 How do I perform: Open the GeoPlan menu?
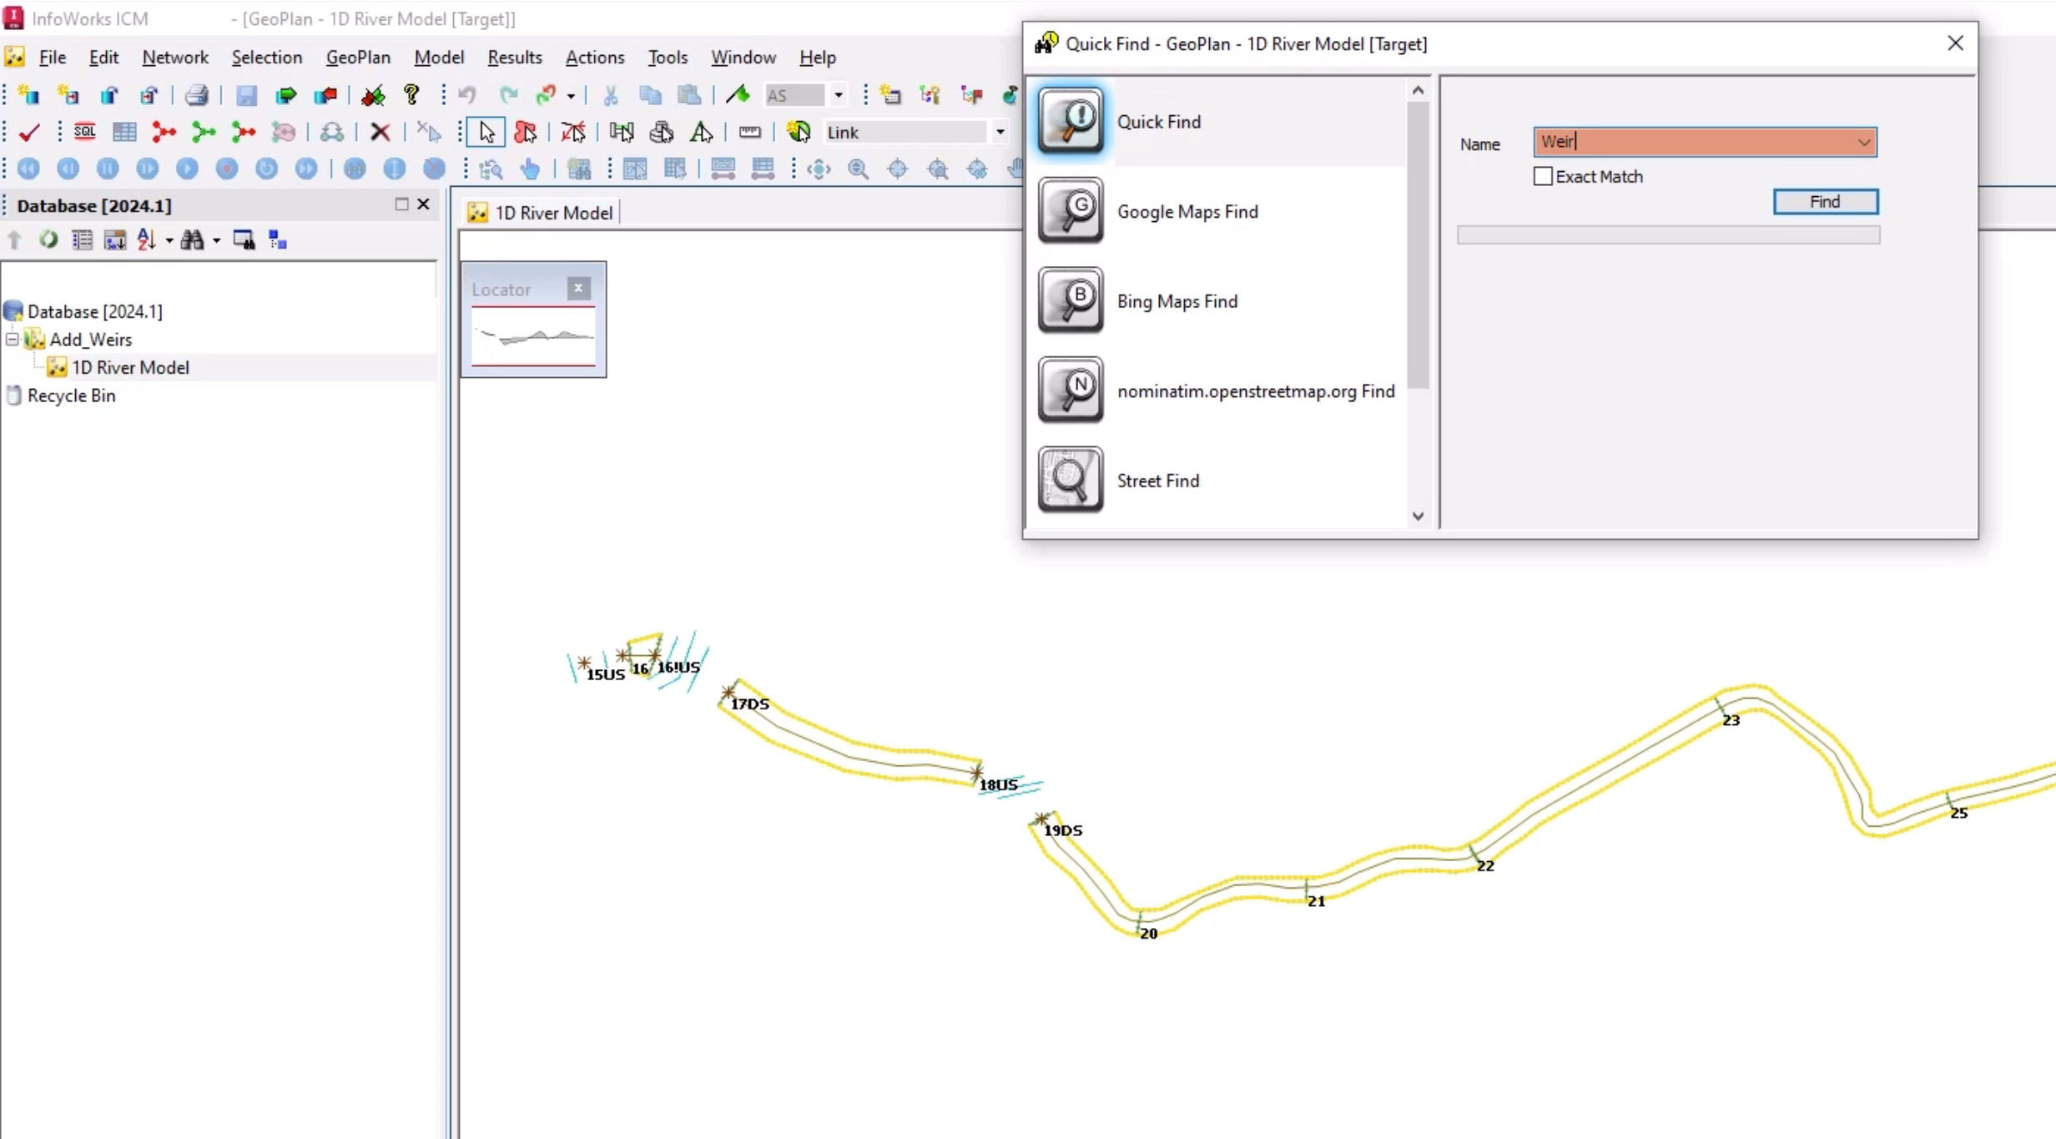pyautogui.click(x=358, y=58)
